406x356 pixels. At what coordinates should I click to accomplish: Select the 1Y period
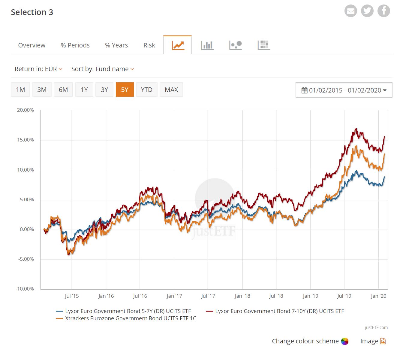(84, 90)
